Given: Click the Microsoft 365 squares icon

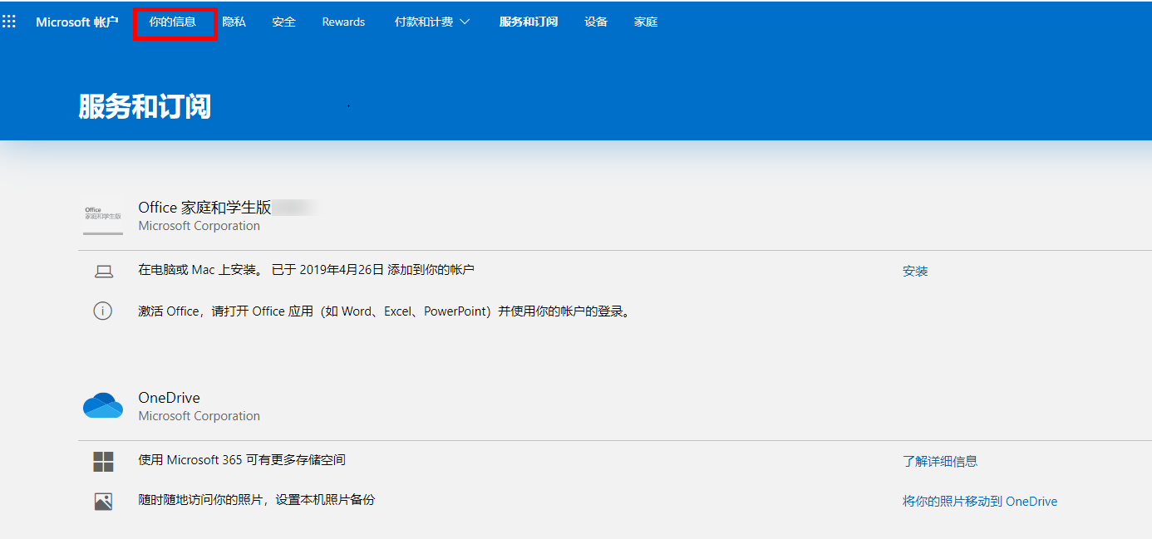Looking at the screenshot, I should tap(103, 462).
